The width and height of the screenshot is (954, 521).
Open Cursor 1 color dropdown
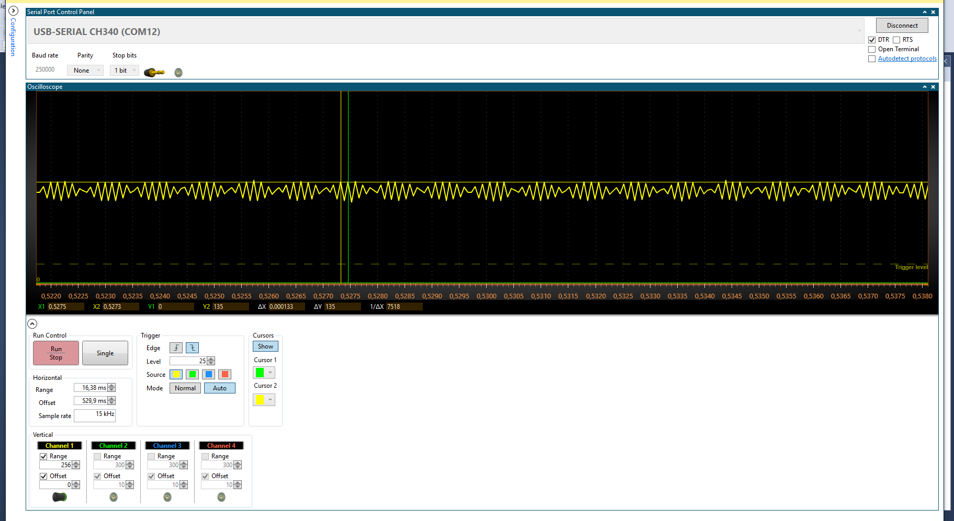(x=264, y=373)
